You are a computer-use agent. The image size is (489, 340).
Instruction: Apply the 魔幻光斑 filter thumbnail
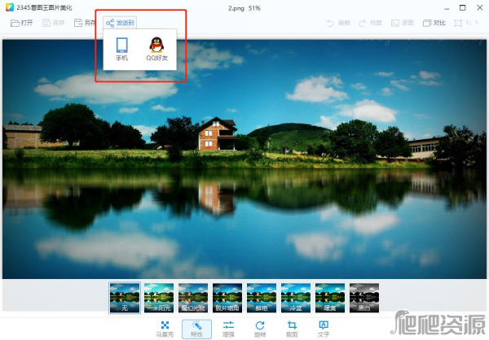192,297
